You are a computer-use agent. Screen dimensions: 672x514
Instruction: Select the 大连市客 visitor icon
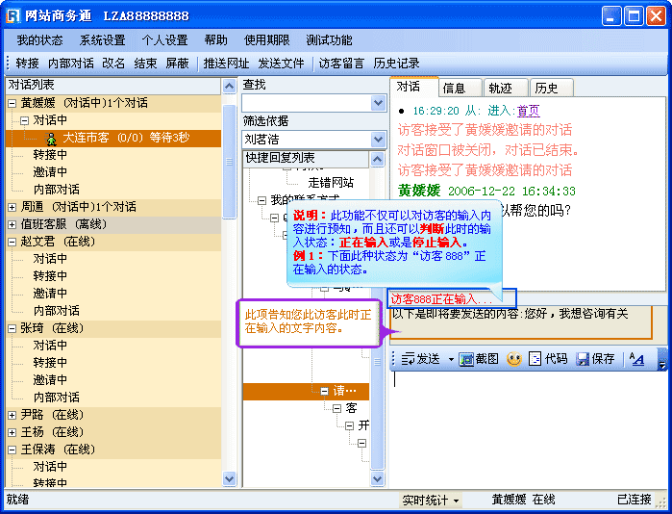coord(52,138)
